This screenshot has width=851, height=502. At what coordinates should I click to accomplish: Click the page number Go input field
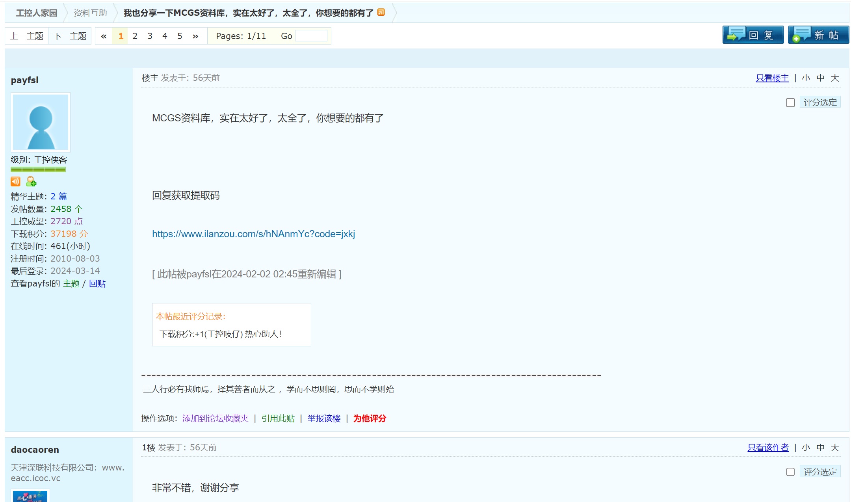point(311,36)
